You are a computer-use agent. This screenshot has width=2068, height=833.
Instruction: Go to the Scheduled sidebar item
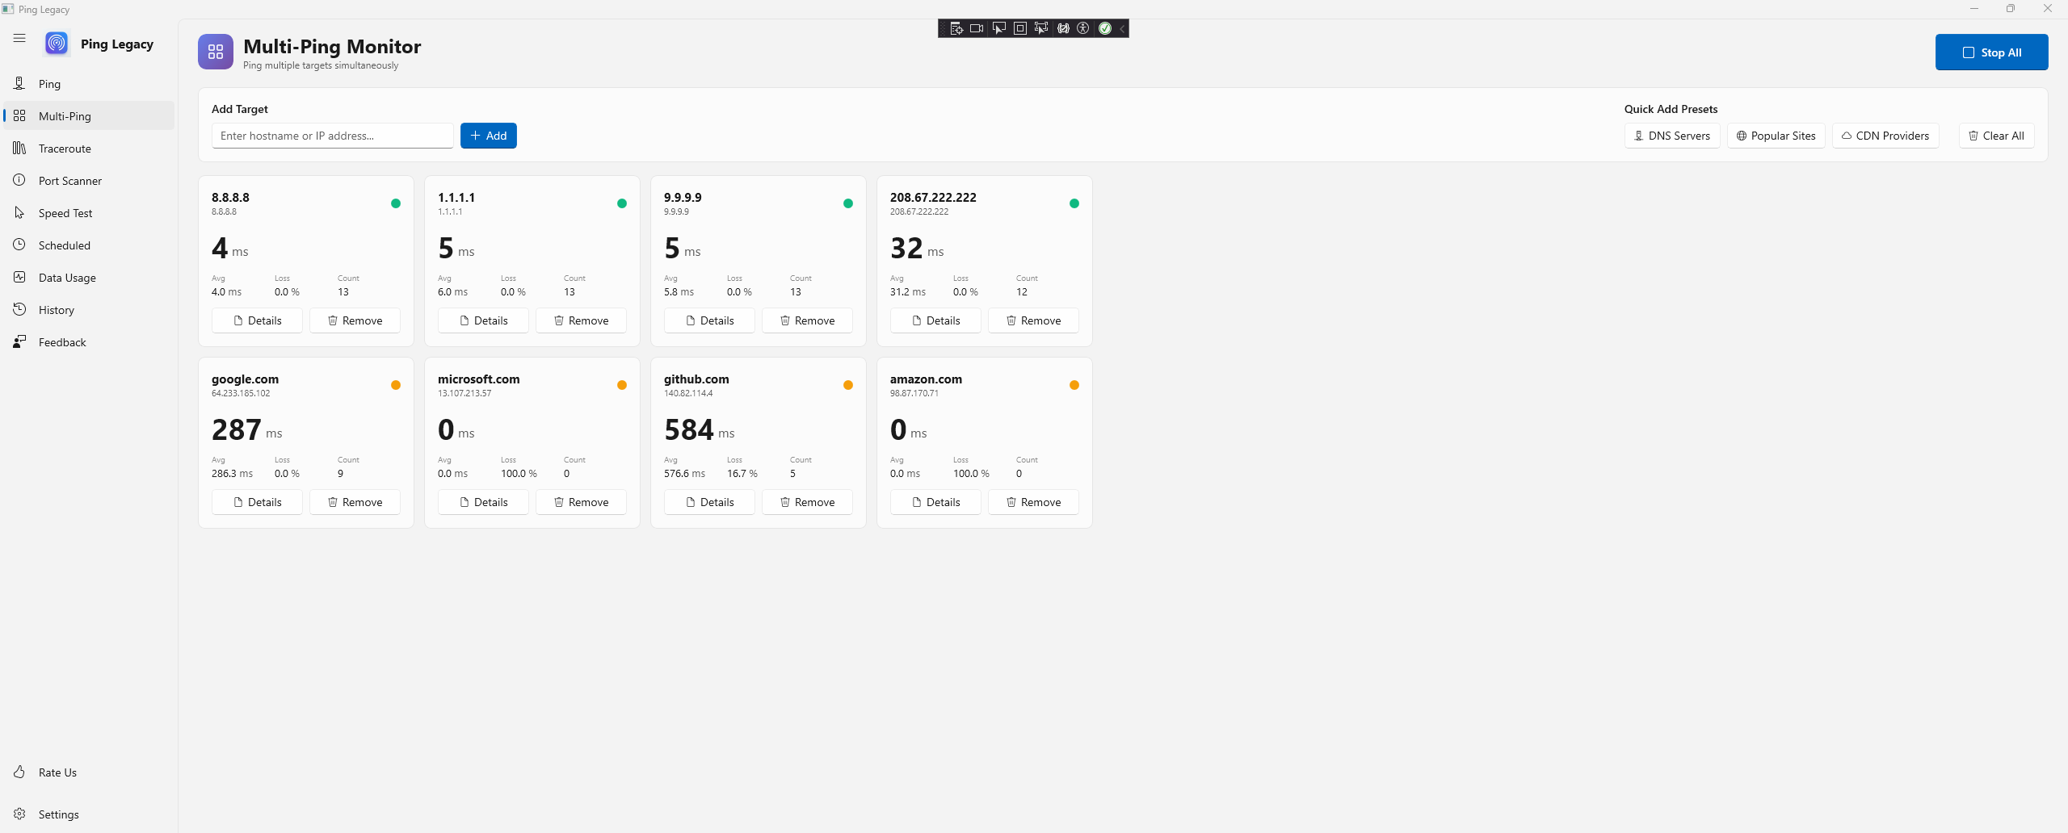click(89, 245)
